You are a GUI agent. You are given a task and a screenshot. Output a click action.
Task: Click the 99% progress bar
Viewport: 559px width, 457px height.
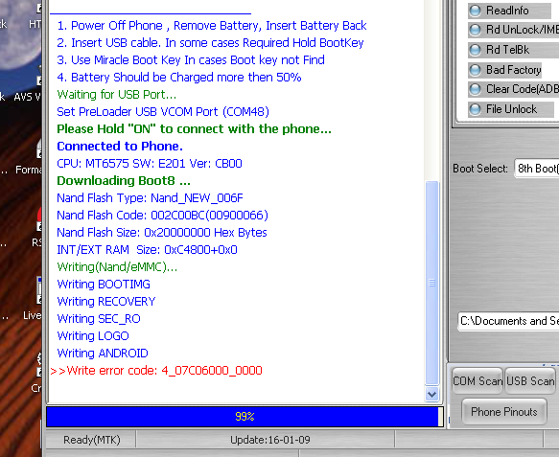pos(245,417)
